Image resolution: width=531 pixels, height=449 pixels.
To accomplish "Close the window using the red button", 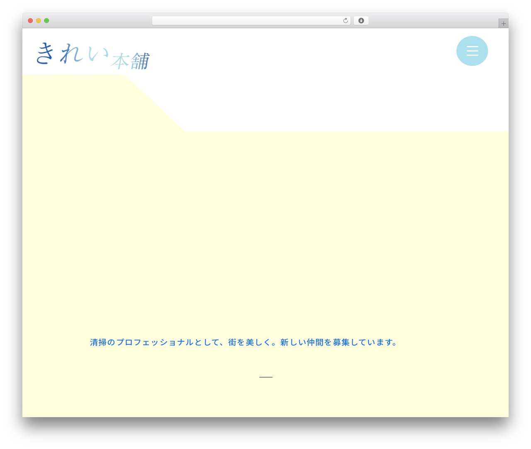I will [x=30, y=21].
